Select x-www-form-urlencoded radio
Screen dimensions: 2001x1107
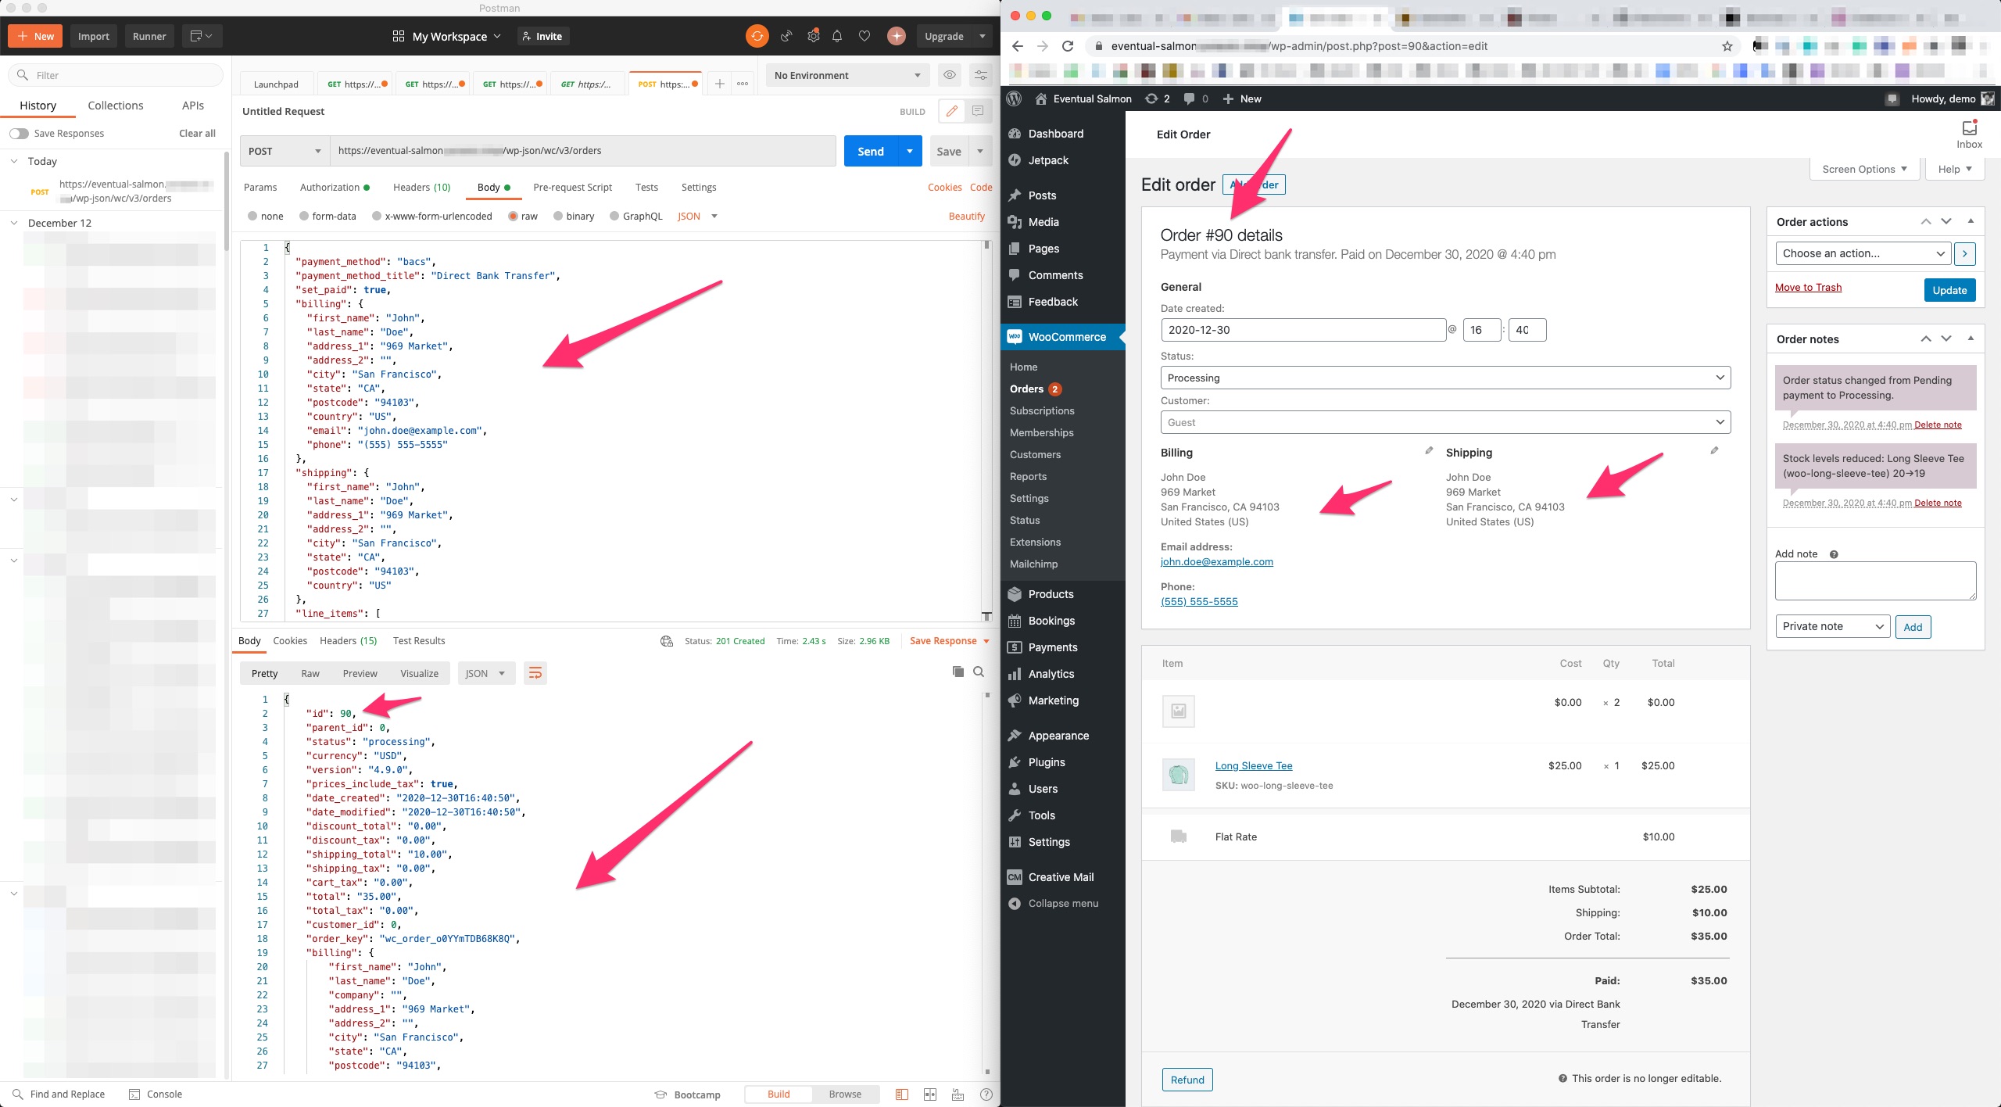coord(377,217)
